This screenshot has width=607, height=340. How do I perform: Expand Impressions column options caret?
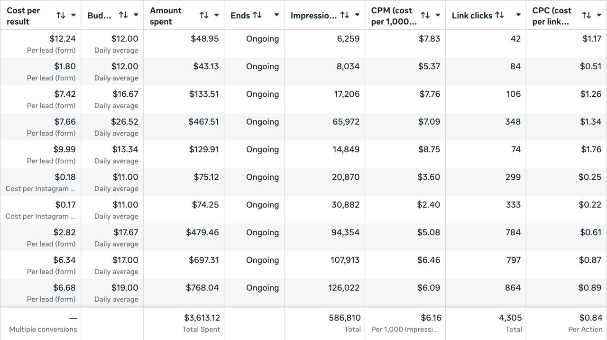tap(358, 15)
